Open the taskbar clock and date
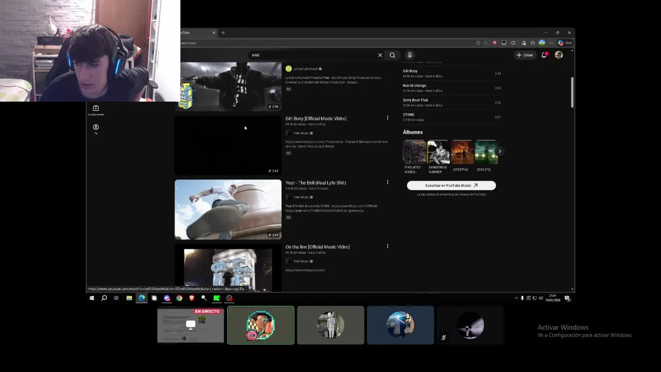This screenshot has width=661, height=372. coord(553,298)
